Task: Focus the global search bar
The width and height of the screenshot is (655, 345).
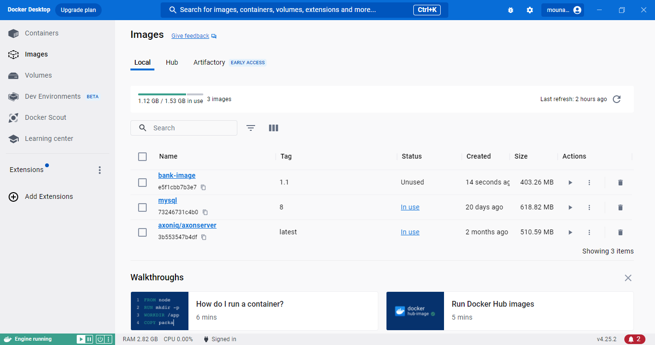Action: [304, 10]
